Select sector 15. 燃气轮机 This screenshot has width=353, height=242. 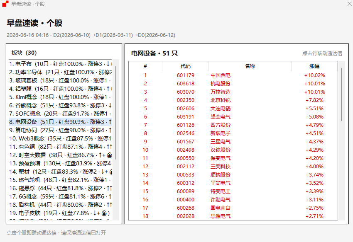60,180
